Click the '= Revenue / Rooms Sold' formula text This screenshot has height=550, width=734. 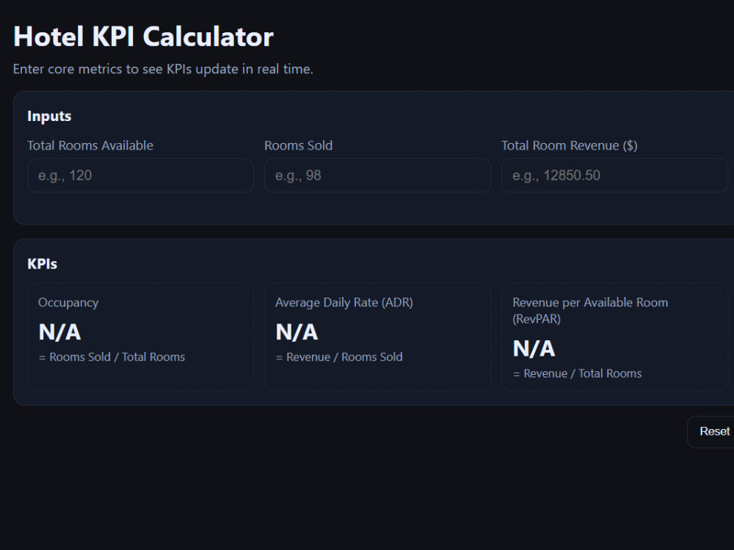tap(339, 357)
